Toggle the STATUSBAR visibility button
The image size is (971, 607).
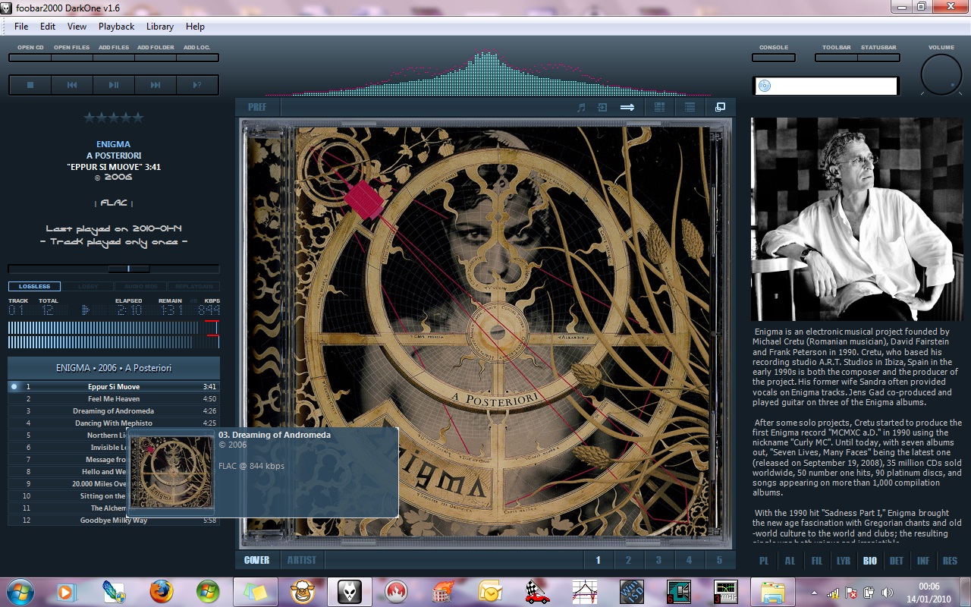pyautogui.click(x=878, y=57)
